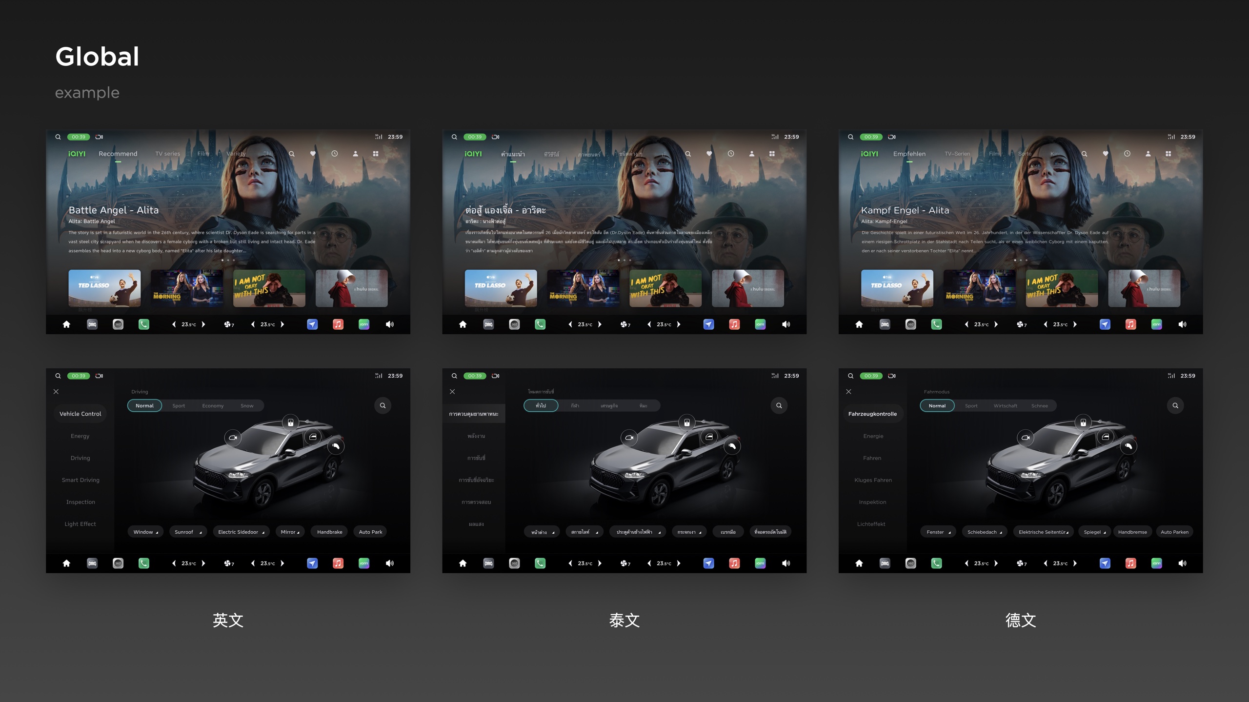Expand the Mirror dropdown
Image resolution: width=1249 pixels, height=702 pixels.
[x=290, y=532]
